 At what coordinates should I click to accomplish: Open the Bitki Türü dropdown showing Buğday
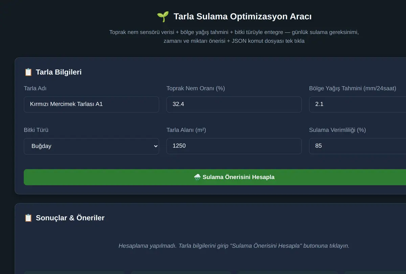pyautogui.click(x=91, y=146)
